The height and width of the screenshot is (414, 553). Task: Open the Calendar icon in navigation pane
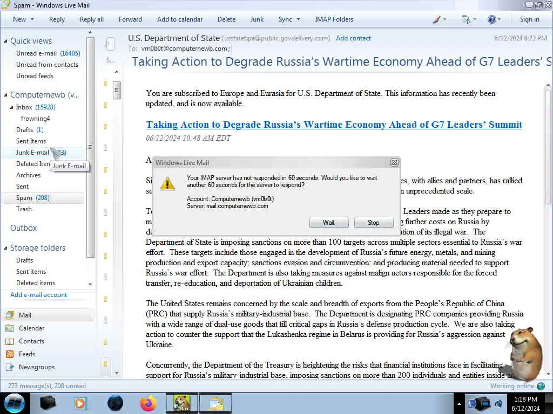10,328
